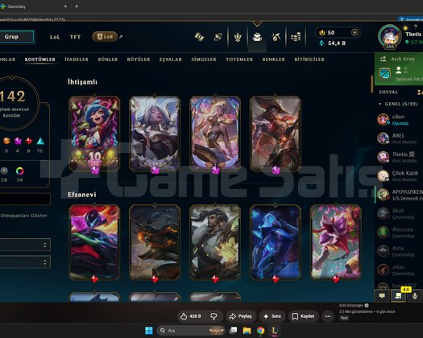Toggle Olmayanları Göster checkbox
This screenshot has width=423, height=338.
pyautogui.click(x=23, y=216)
